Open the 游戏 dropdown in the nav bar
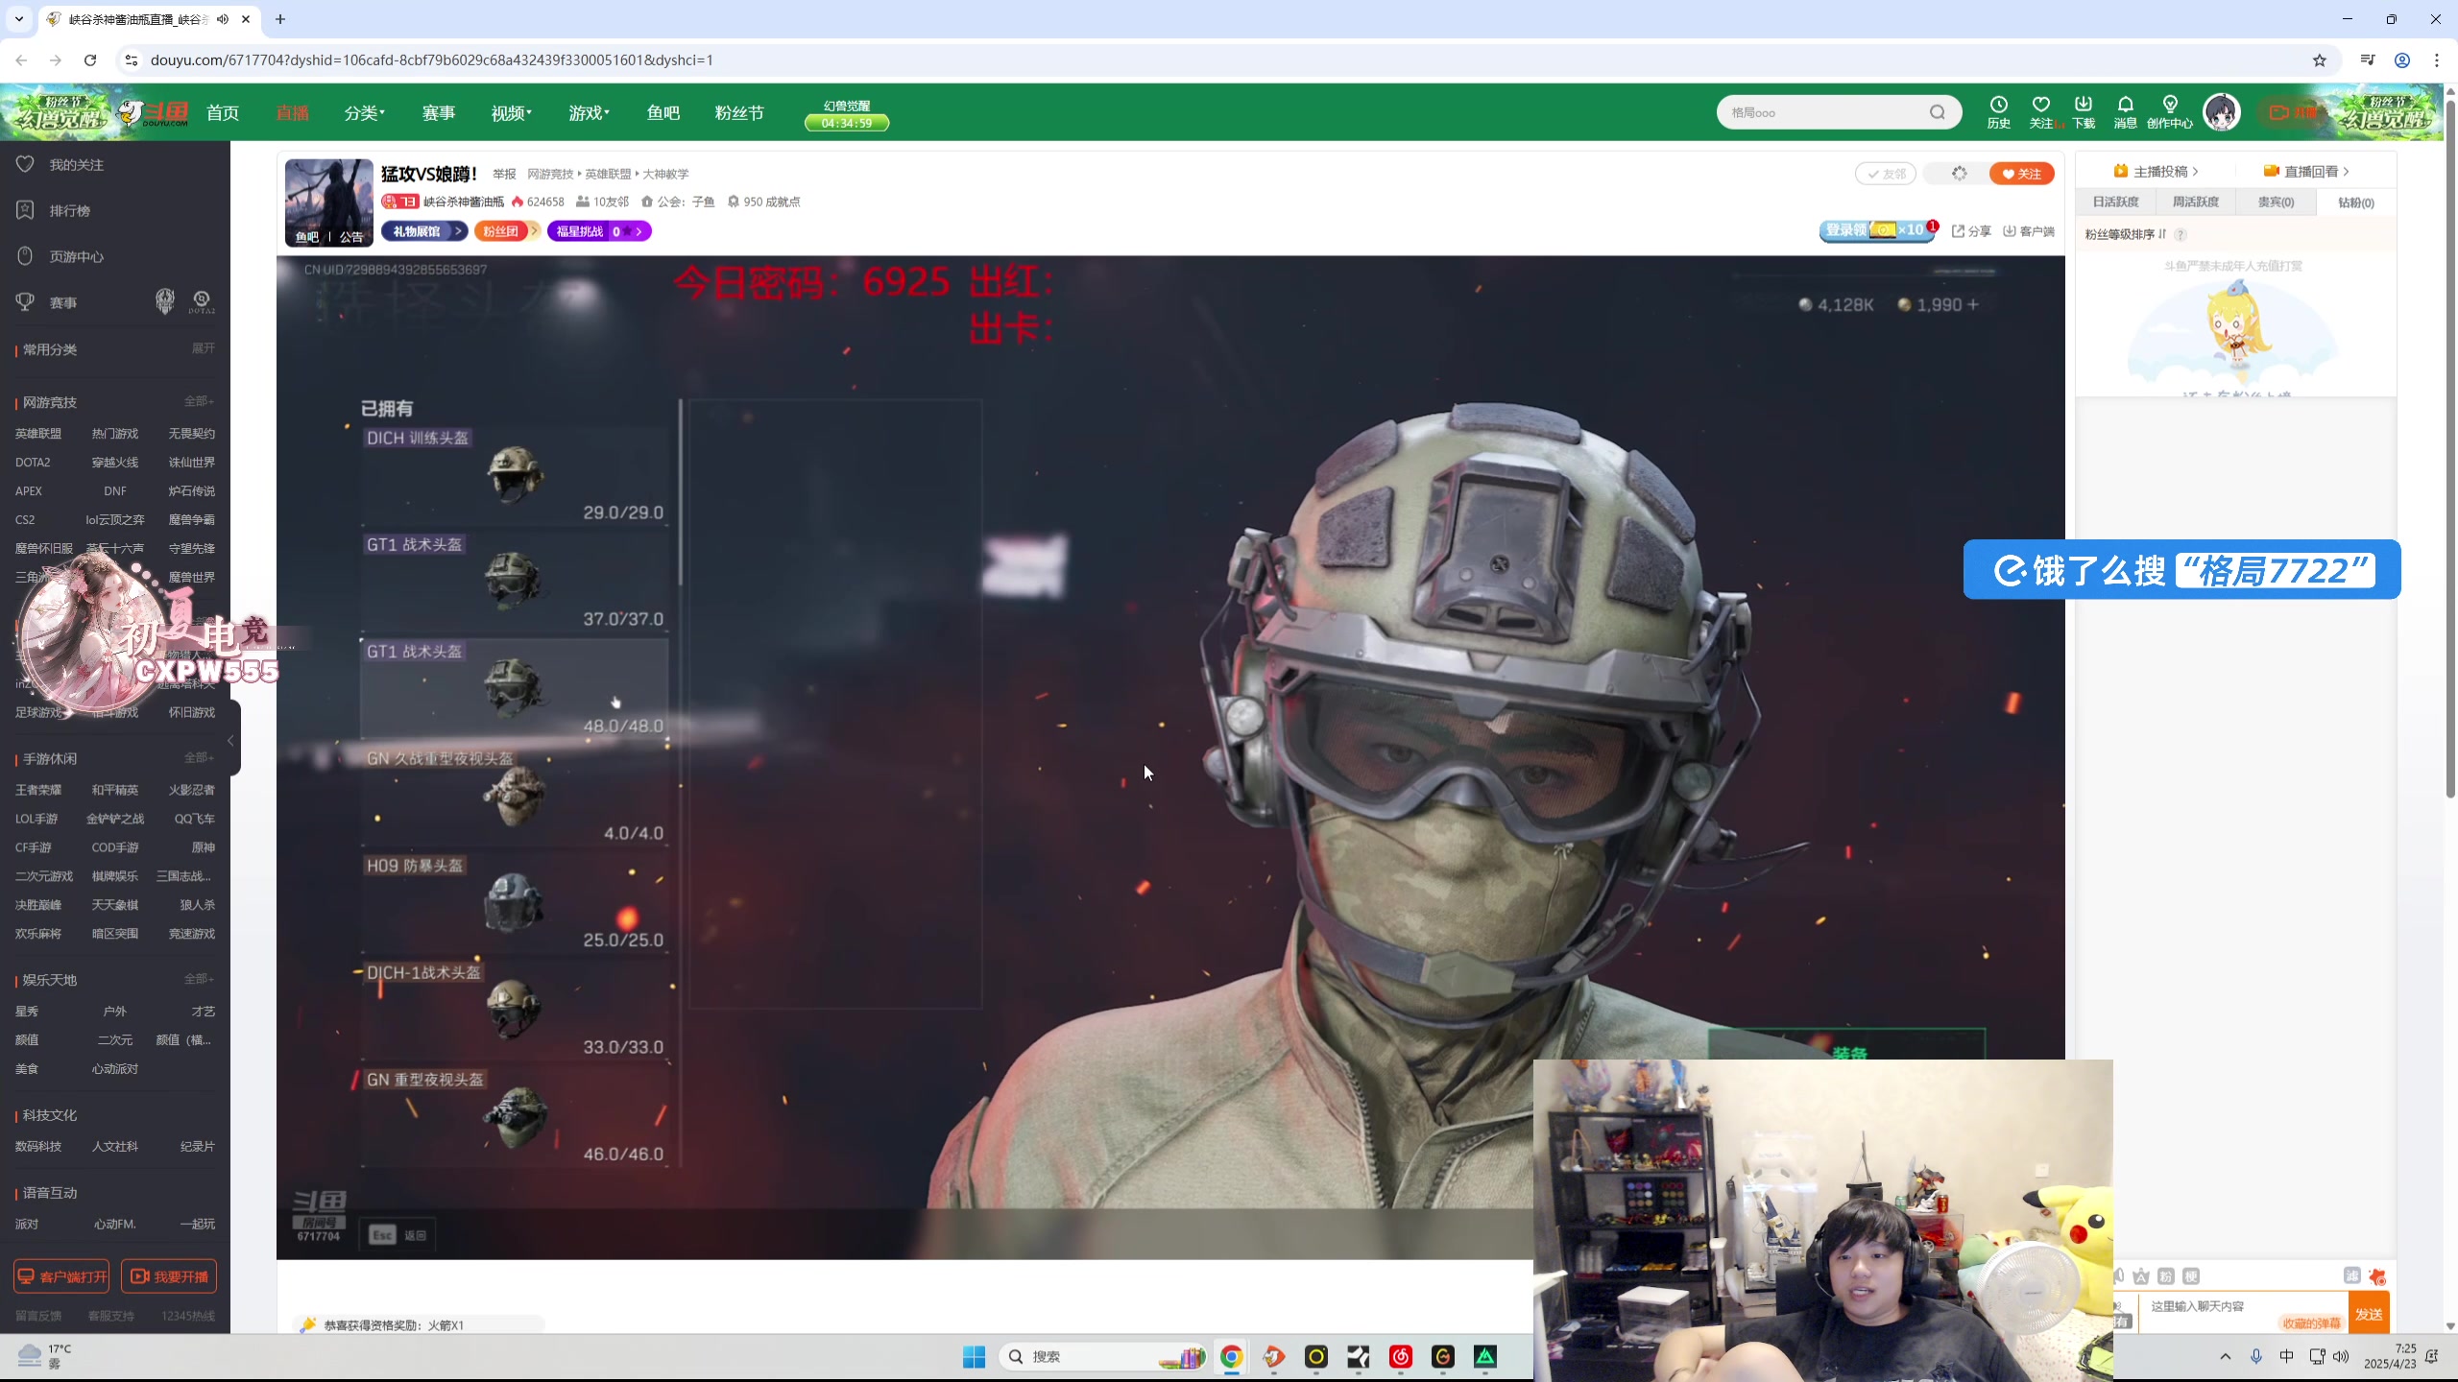This screenshot has height=1382, width=2458. [589, 112]
